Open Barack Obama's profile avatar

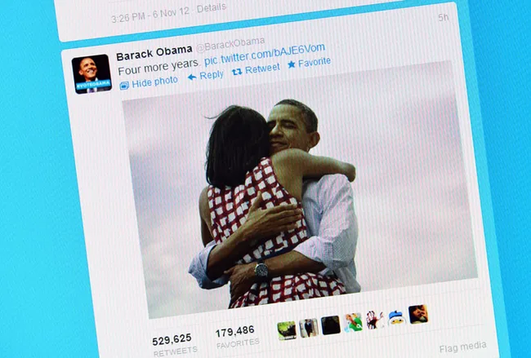pos(91,73)
